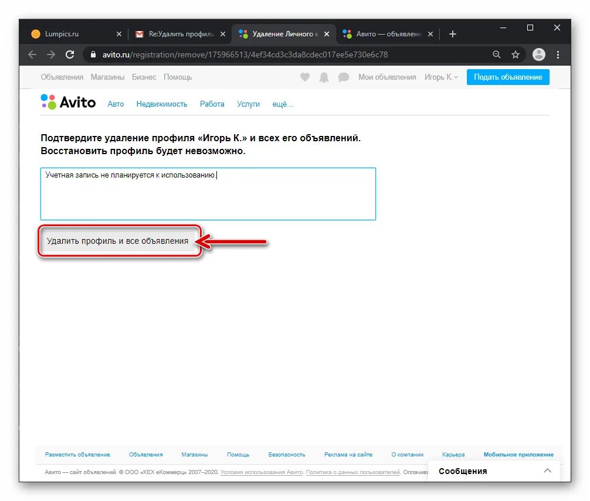Close the Lumpics.ru tab

[x=119, y=34]
